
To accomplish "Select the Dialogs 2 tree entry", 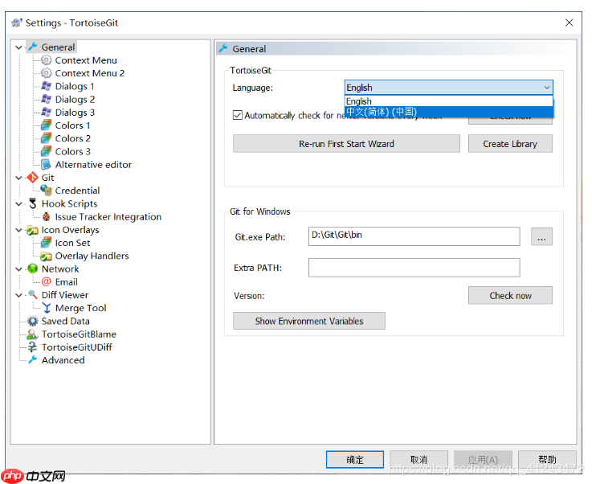I will tap(75, 99).
